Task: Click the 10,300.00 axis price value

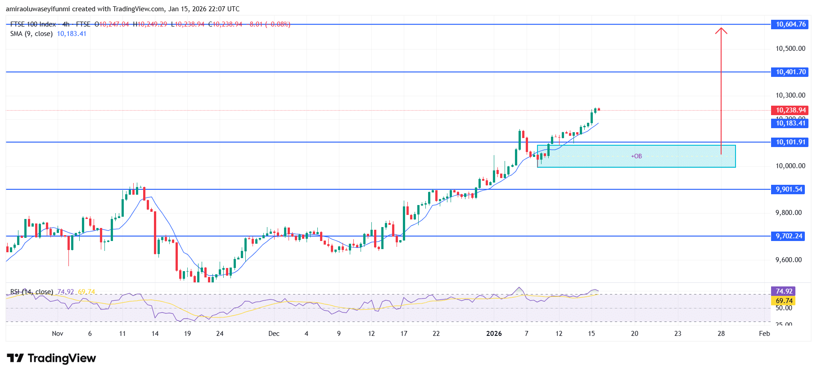Action: (x=790, y=95)
